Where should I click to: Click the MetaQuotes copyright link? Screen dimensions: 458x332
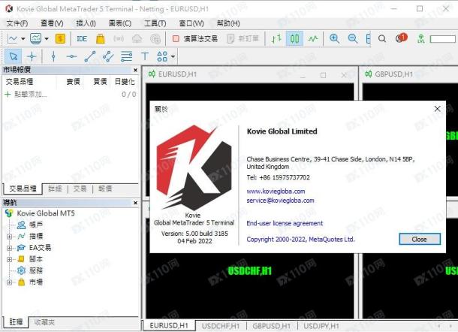pos(300,240)
